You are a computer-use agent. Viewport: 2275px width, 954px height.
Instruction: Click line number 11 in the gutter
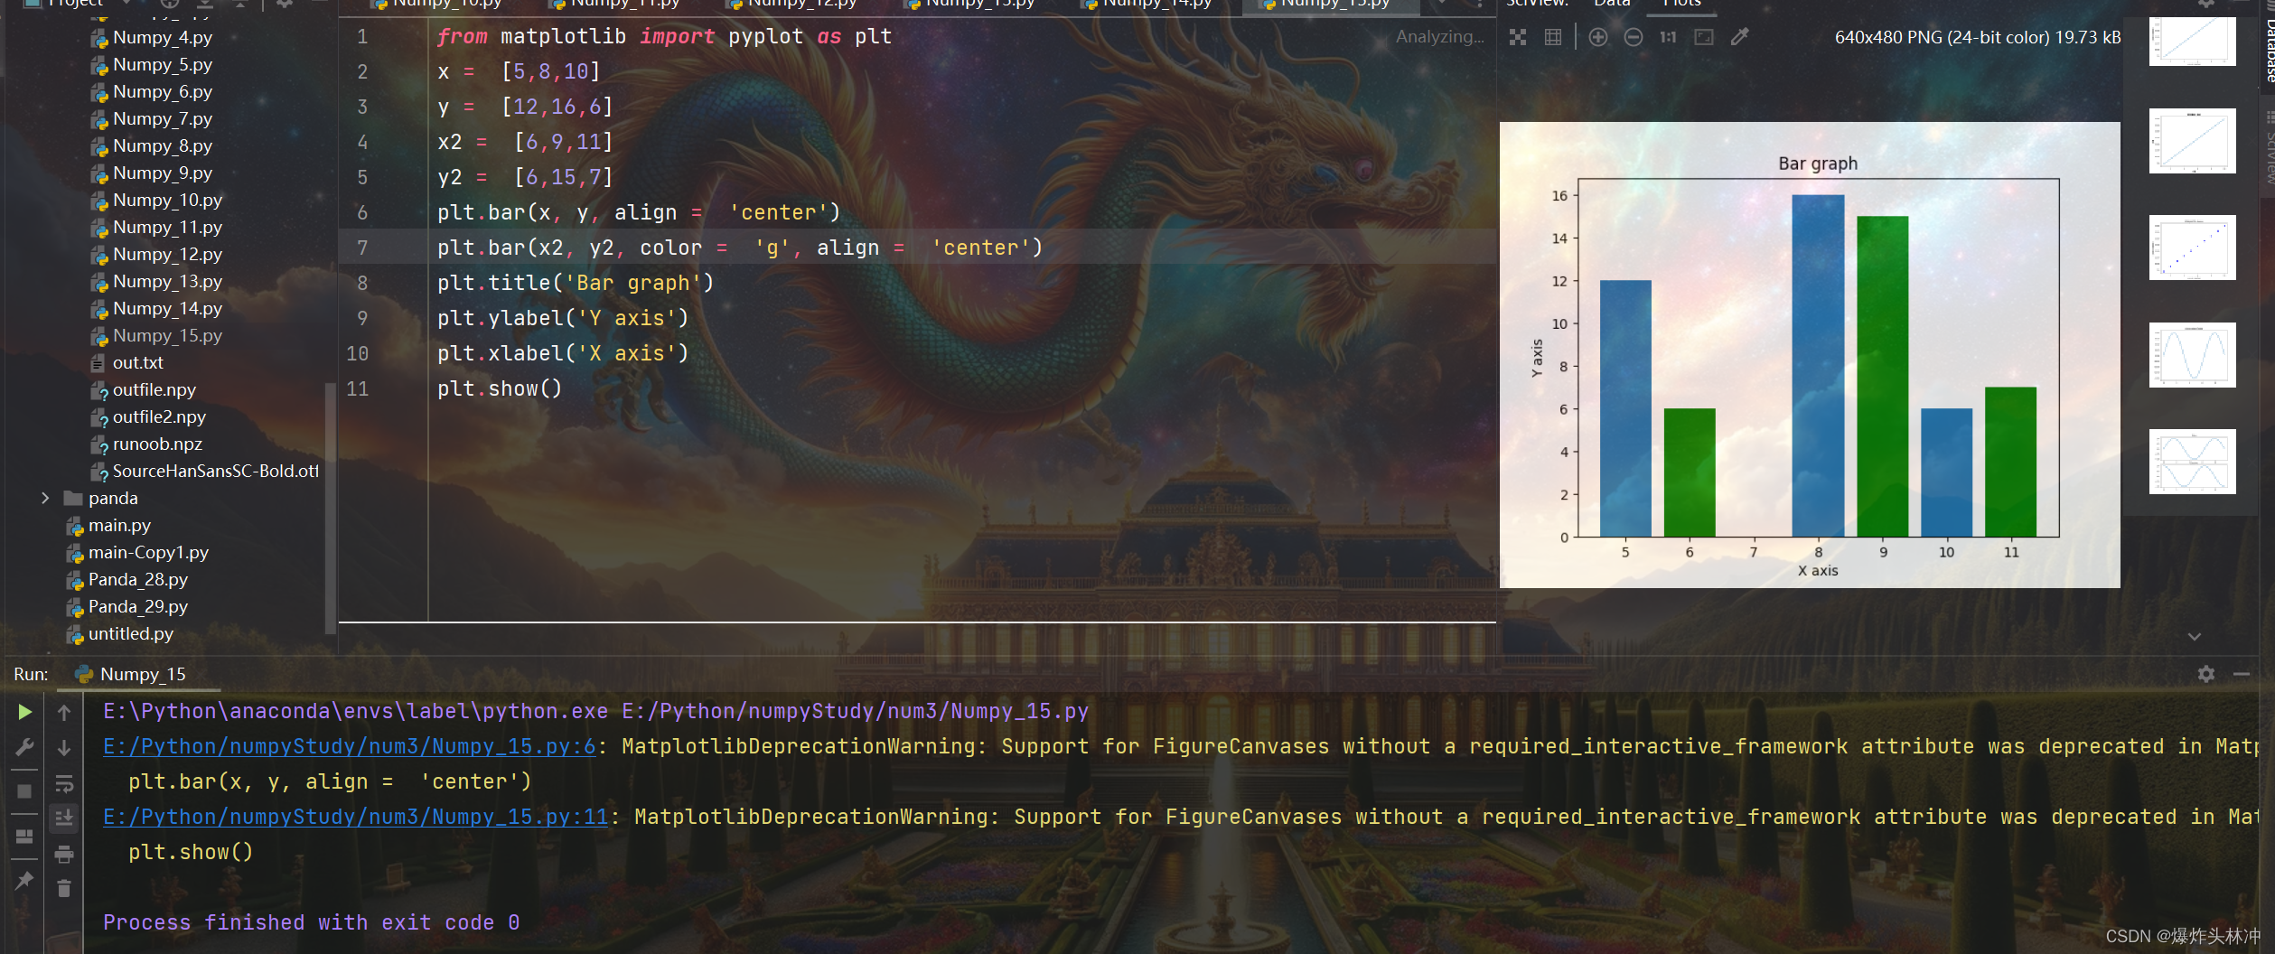click(359, 388)
